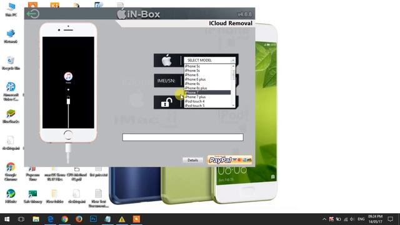
Task: Open Chrome from the taskbar
Action: (64, 219)
